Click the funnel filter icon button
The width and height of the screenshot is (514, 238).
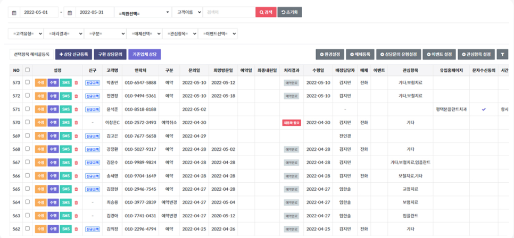click(502, 54)
